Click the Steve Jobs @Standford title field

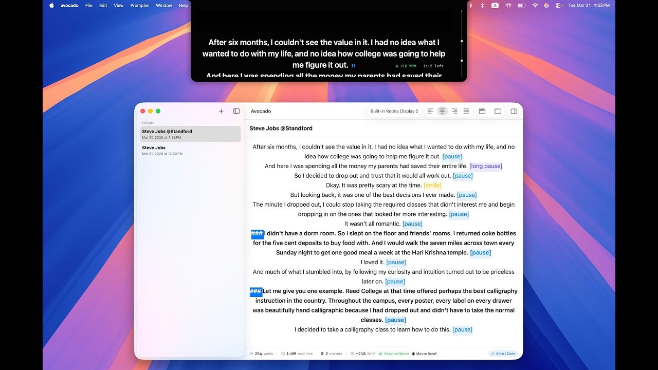[x=281, y=128]
